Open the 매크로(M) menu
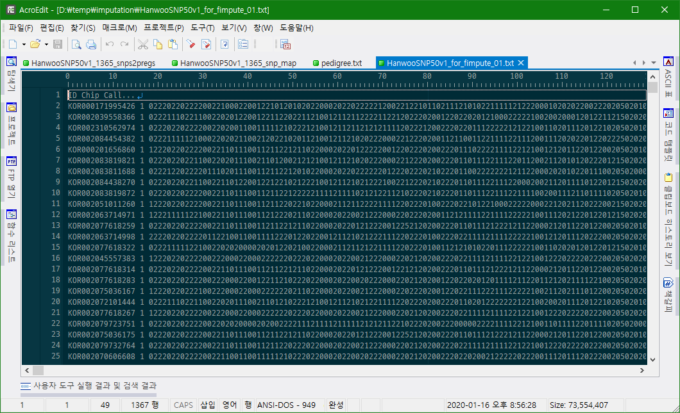Image resolution: width=680 pixels, height=413 pixels. point(120,28)
